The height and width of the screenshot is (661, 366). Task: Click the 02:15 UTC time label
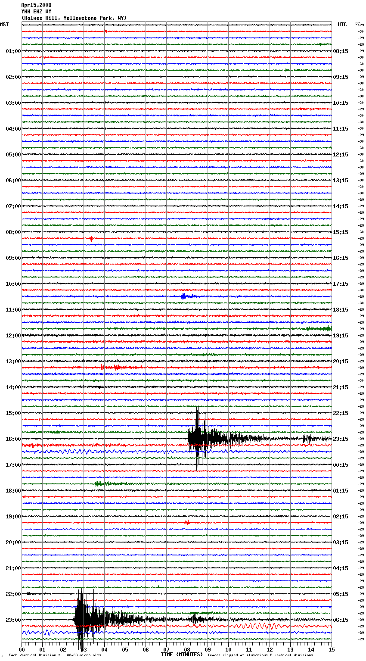click(x=341, y=517)
